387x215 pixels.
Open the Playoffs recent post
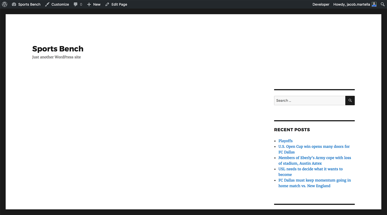285,141
